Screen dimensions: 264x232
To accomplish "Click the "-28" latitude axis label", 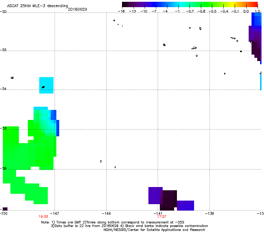I will click(x=3, y=168).
